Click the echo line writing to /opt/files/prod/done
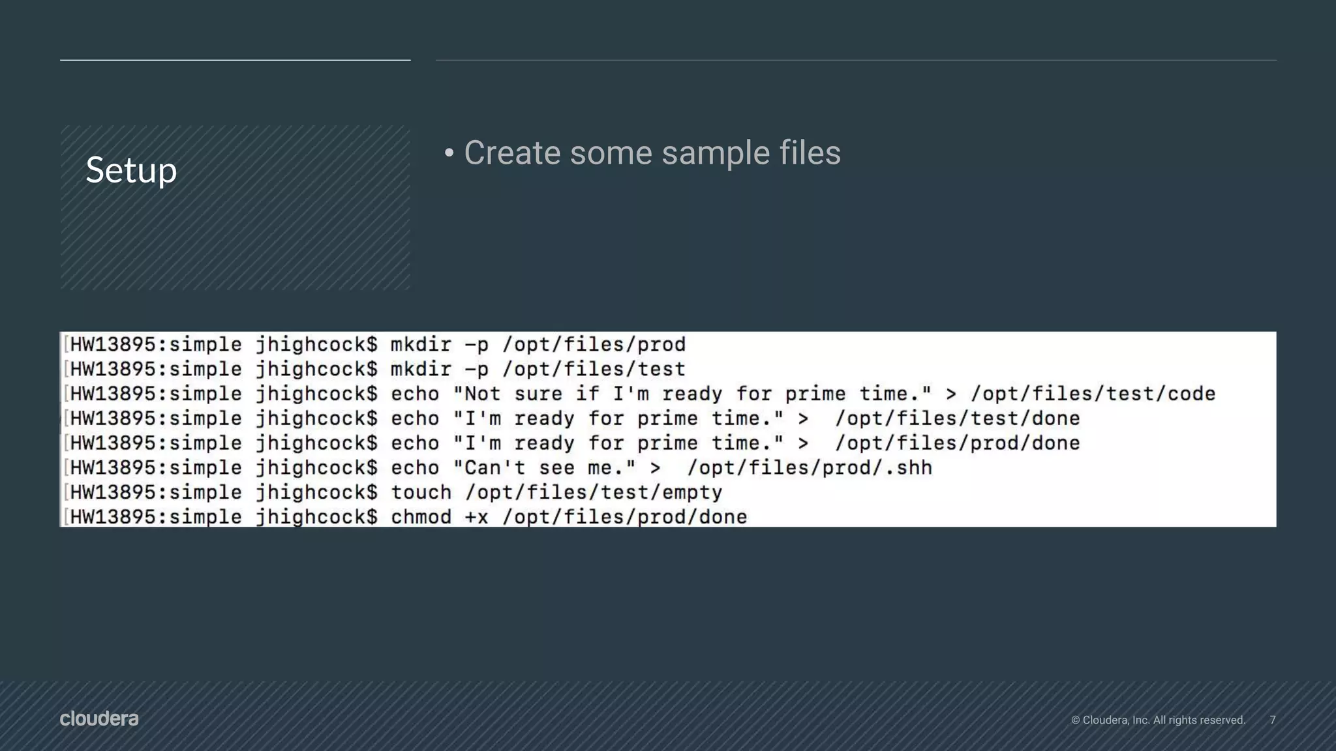 tap(571, 443)
